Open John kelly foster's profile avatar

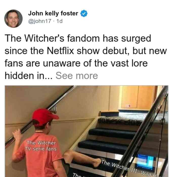point(13,19)
